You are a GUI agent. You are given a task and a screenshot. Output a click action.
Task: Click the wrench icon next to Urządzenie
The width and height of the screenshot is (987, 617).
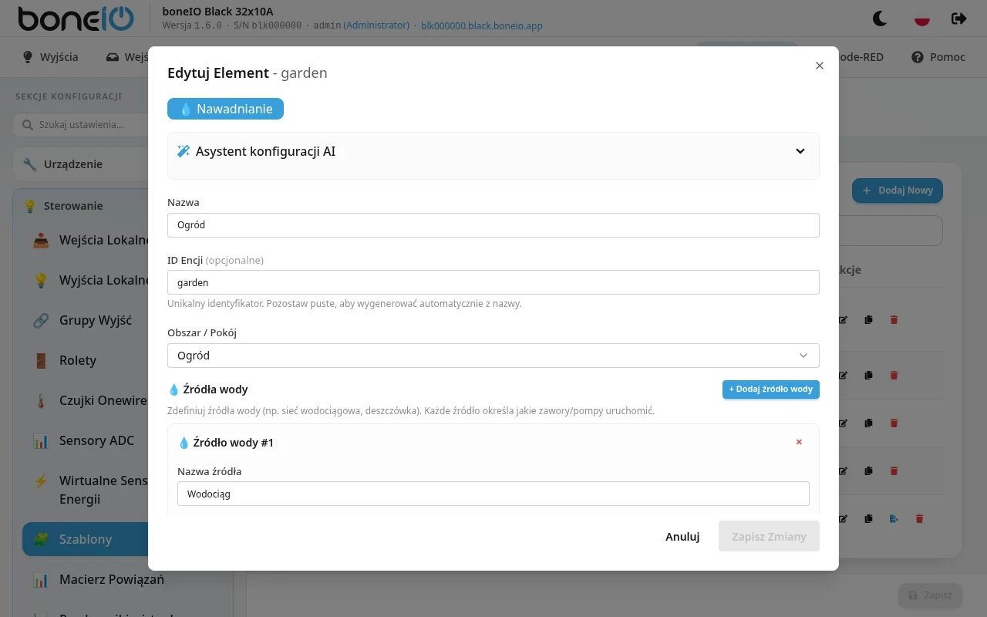click(x=30, y=164)
